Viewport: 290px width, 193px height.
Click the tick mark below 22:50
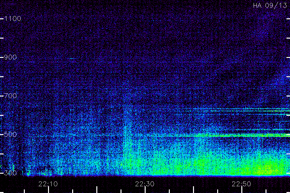(x=242, y=190)
